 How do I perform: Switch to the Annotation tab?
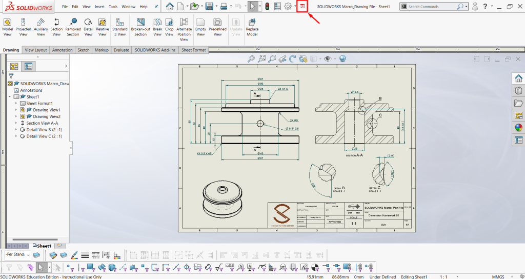[x=62, y=50]
